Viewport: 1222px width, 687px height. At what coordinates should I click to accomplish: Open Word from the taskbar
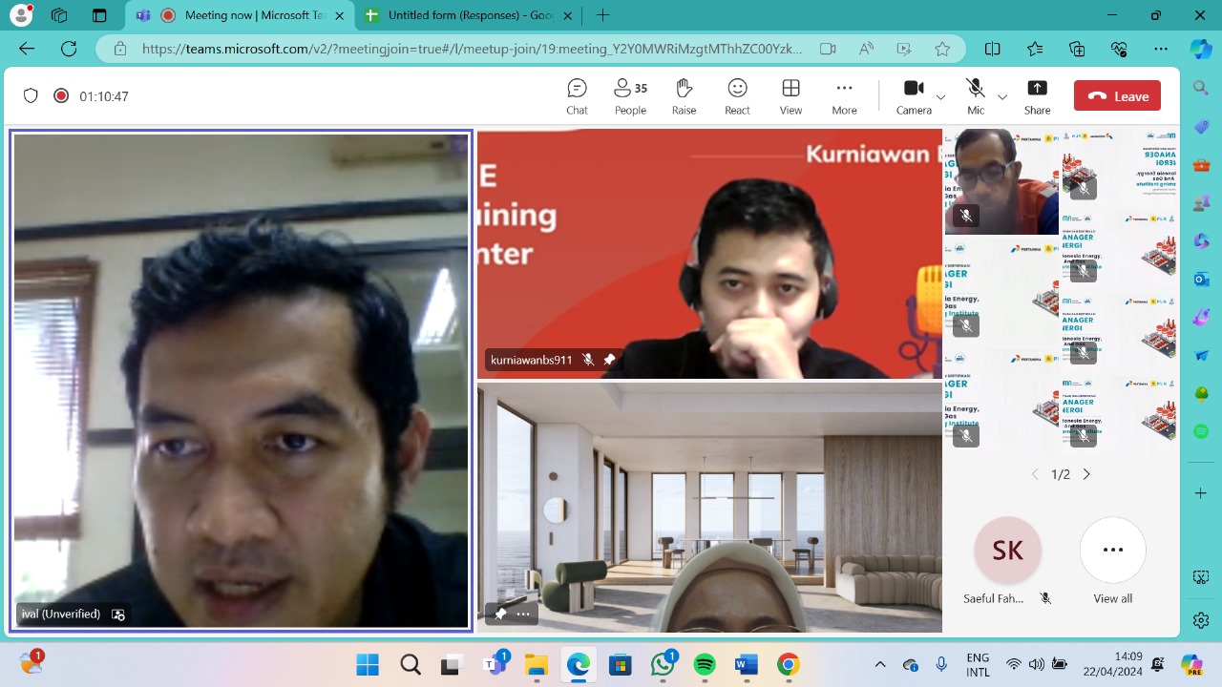point(746,664)
